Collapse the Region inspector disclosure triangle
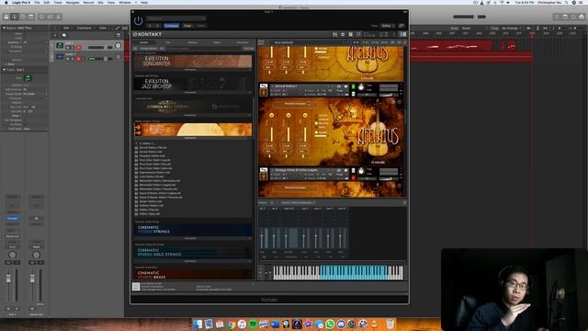The image size is (588, 331). click(x=4, y=29)
